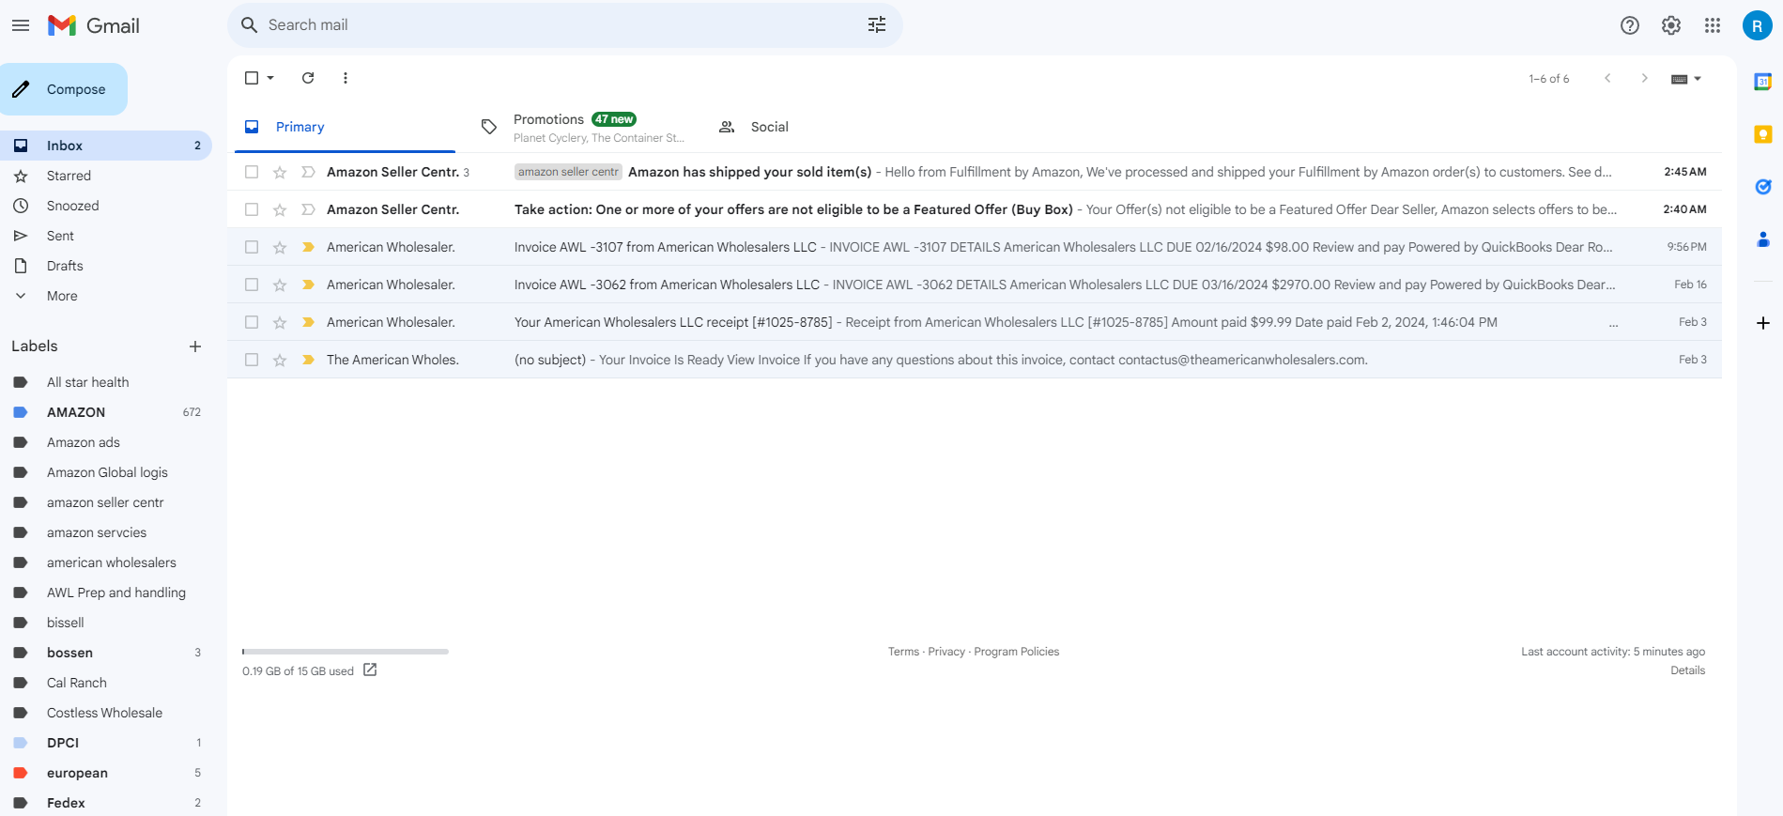Star the Invoice AWL -3107 email
Screen dimensions: 1783x816
(280, 247)
